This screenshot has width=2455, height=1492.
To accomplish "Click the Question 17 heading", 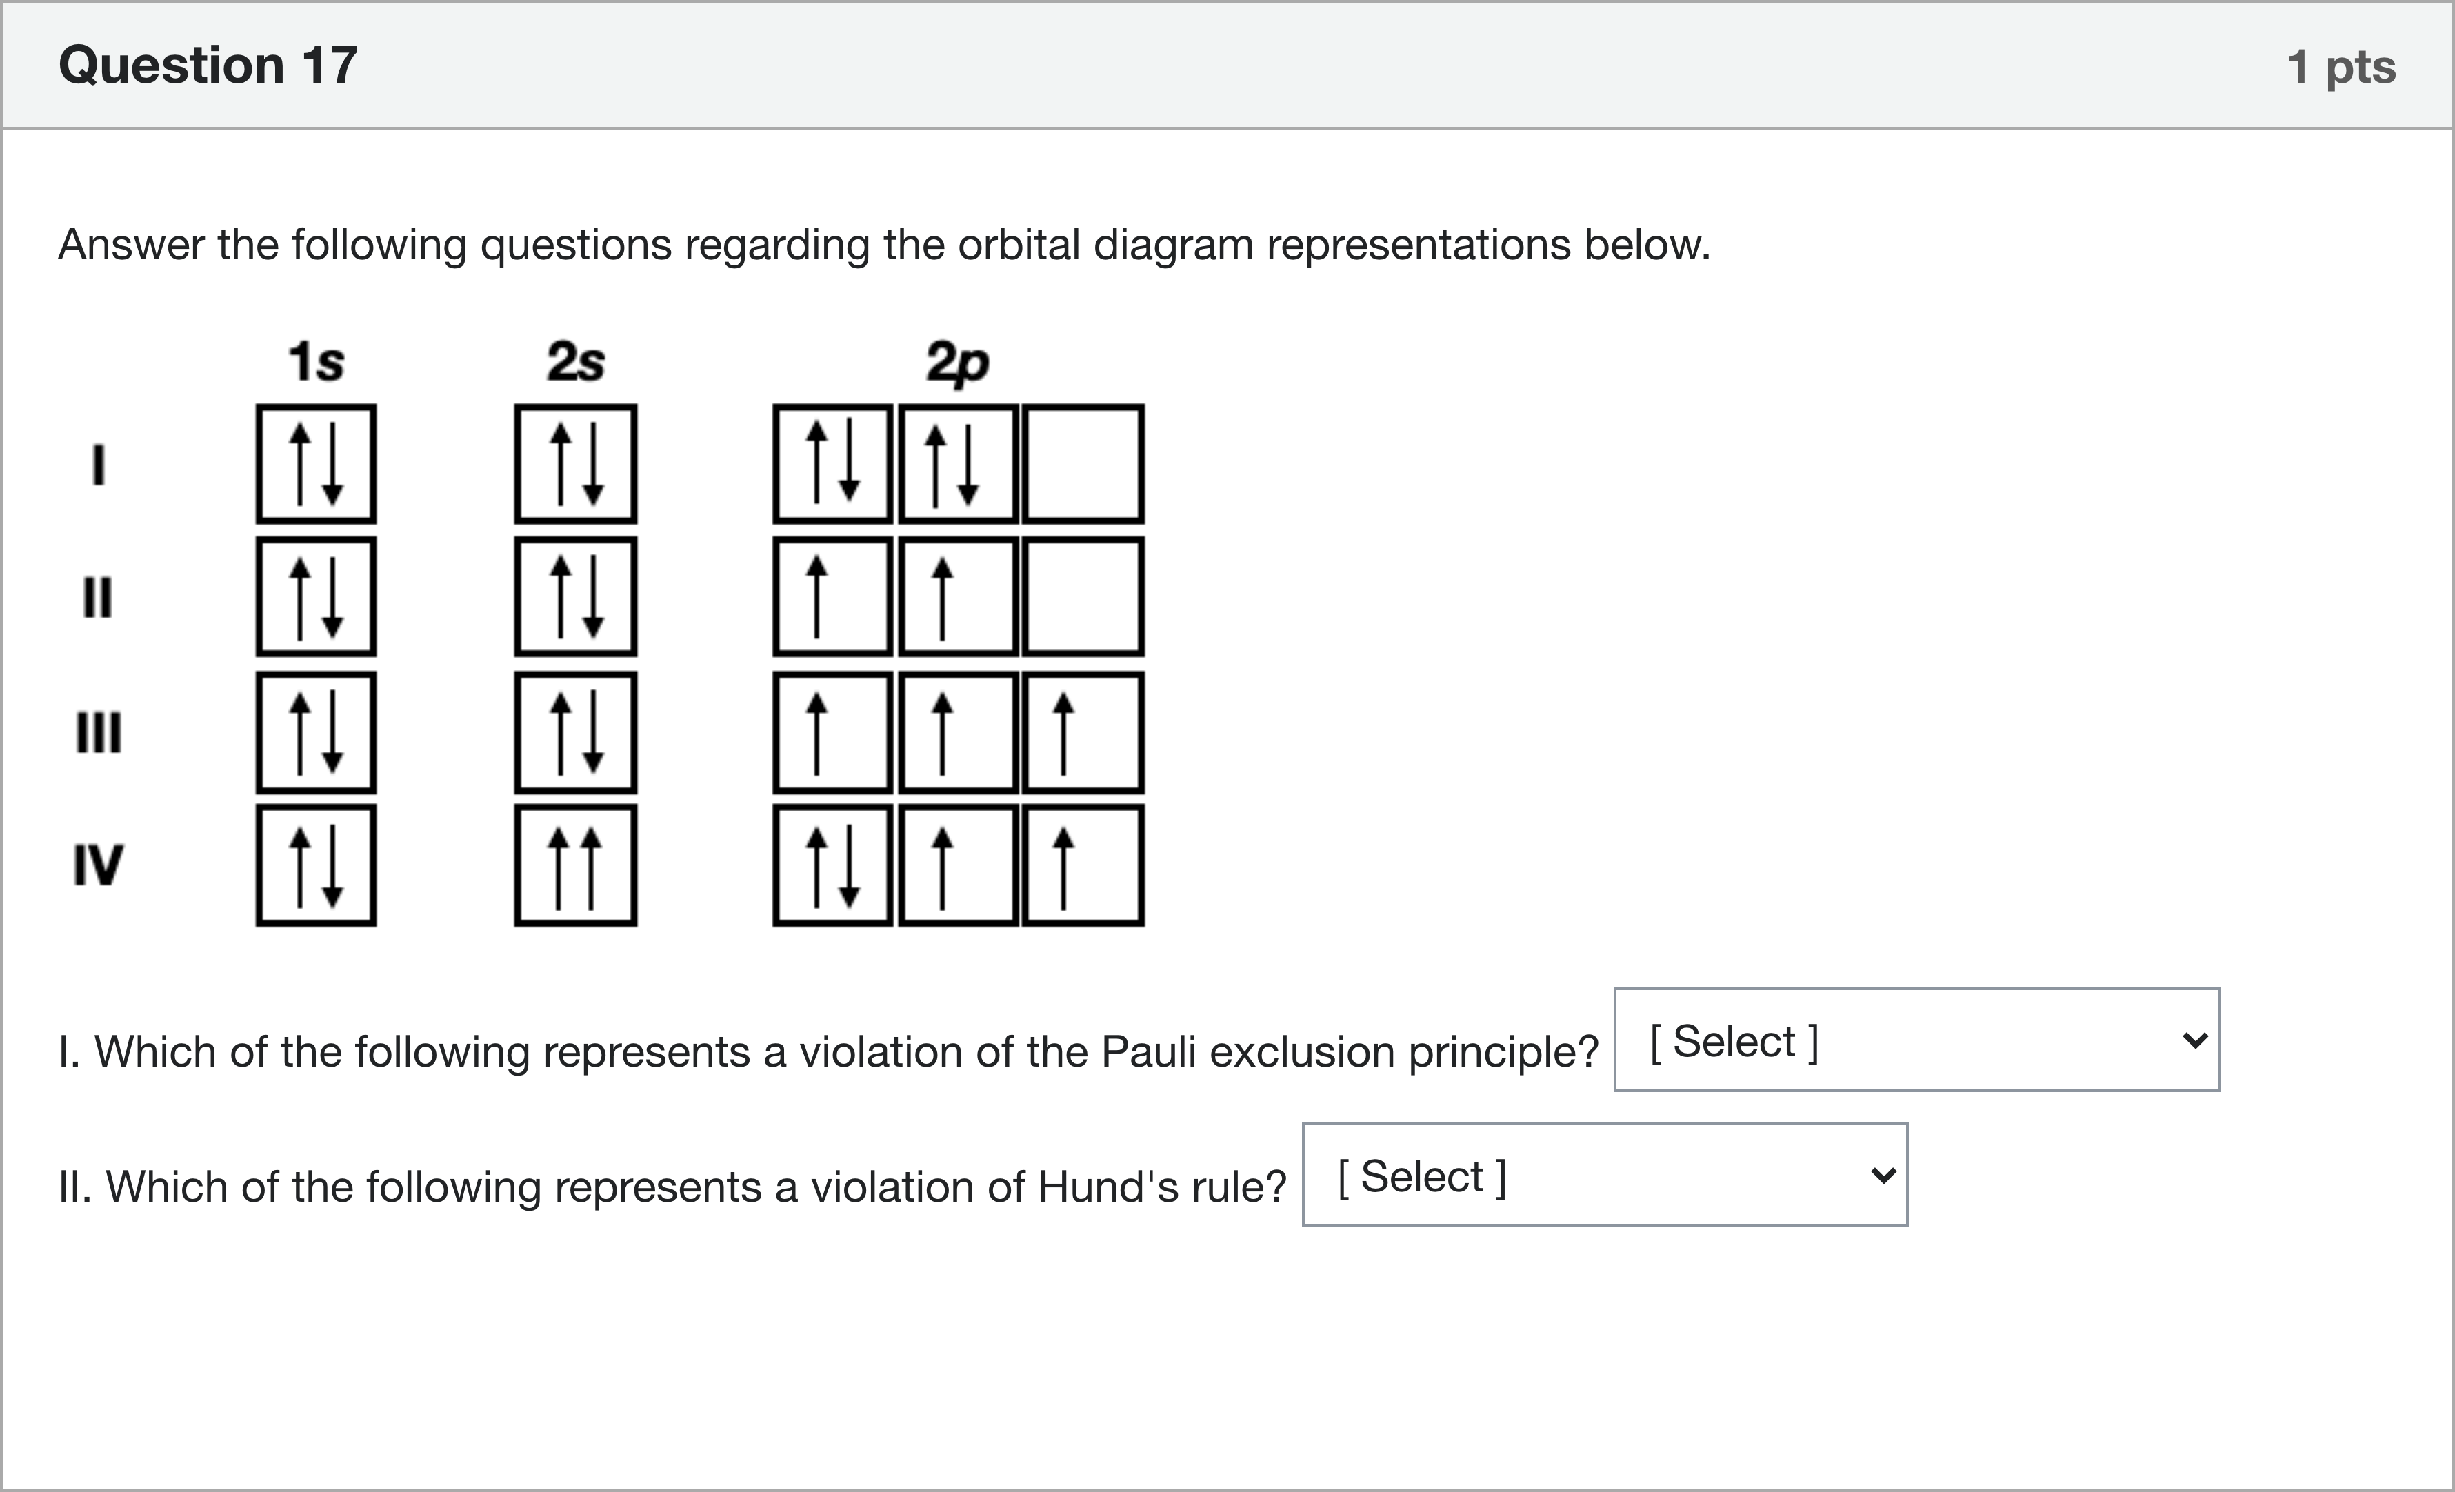I will pos(208,65).
